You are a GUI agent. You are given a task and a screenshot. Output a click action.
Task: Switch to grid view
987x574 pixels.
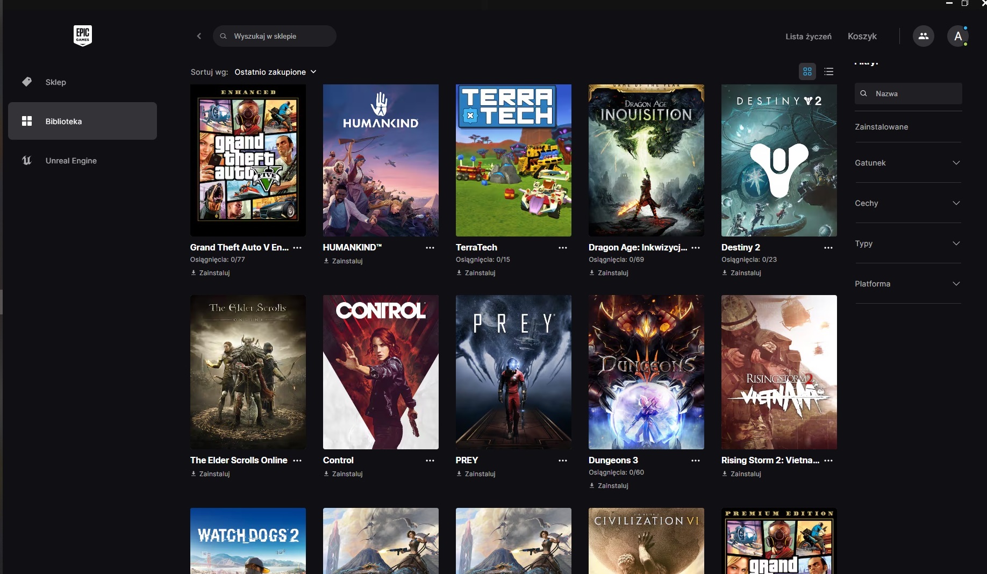click(x=807, y=71)
